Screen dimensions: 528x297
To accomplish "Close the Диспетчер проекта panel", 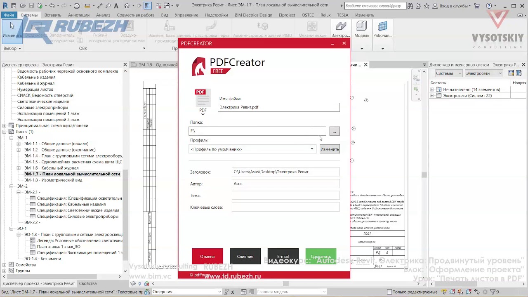I will pos(125,65).
